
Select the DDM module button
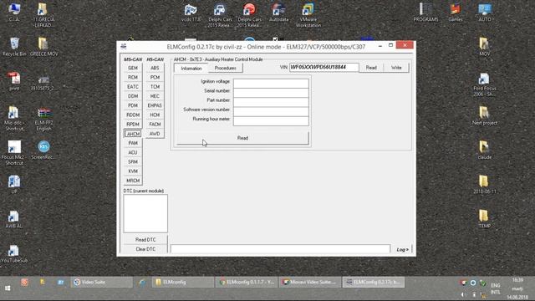point(133,96)
